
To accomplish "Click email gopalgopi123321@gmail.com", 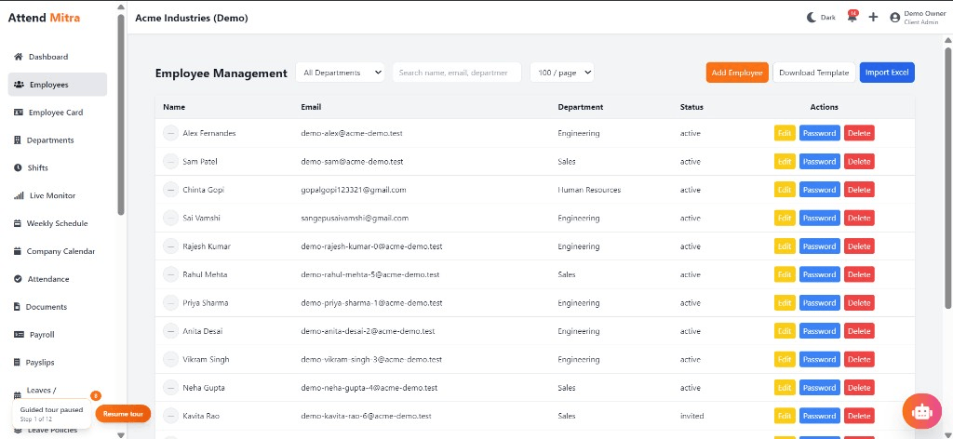I will pyautogui.click(x=353, y=190).
